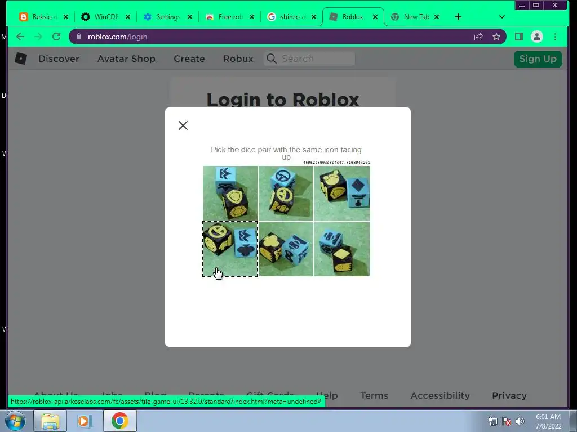Pick dice tile with yellow square face

coord(342,249)
